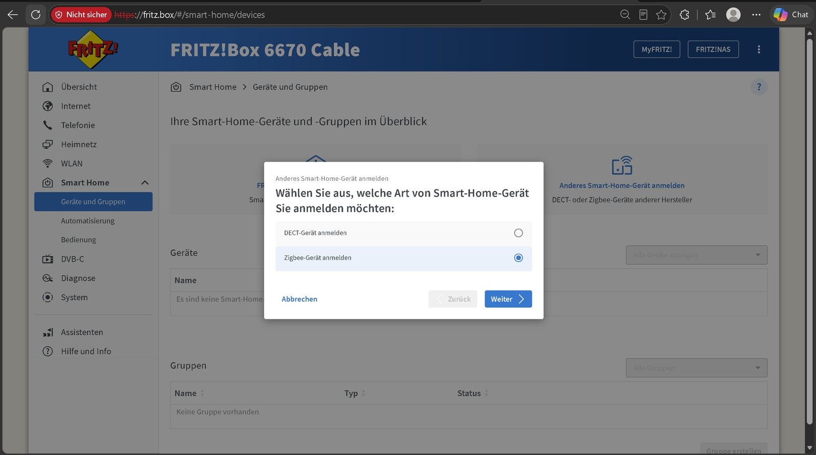Click Anderes Smart-Home-Gerät anmelden device icon
The image size is (816, 455).
622,166
